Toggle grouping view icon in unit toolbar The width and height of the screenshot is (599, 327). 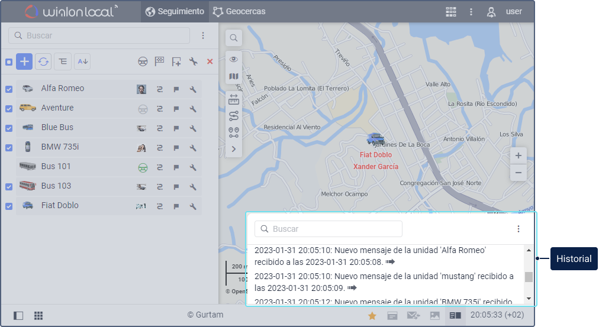click(63, 61)
